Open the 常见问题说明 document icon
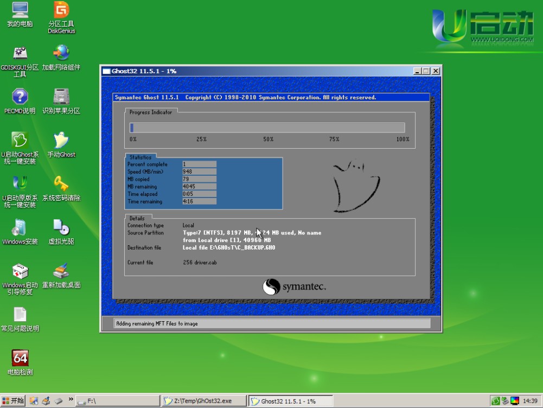 20,320
